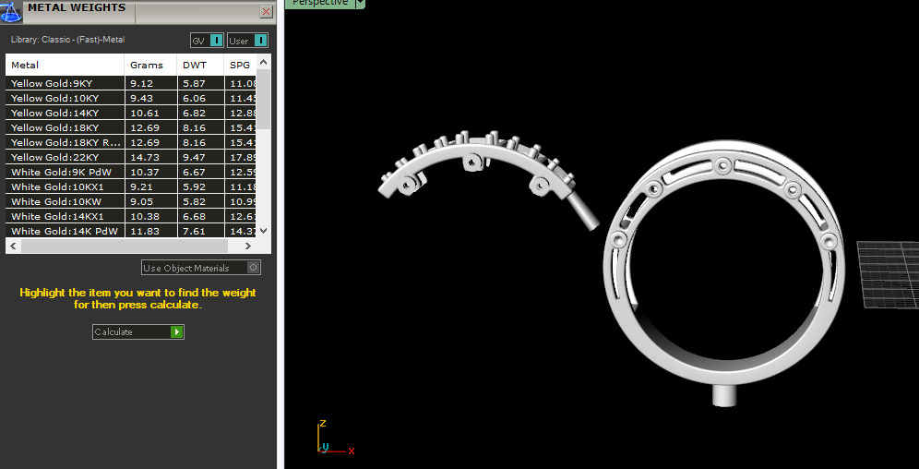The width and height of the screenshot is (919, 469).
Task: Click the 9.12 grams cell
Action: (150, 83)
